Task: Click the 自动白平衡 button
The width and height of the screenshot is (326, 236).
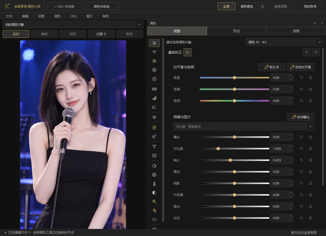Action: [x=301, y=67]
